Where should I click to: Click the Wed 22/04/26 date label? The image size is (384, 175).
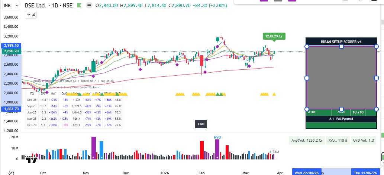tap(307, 173)
